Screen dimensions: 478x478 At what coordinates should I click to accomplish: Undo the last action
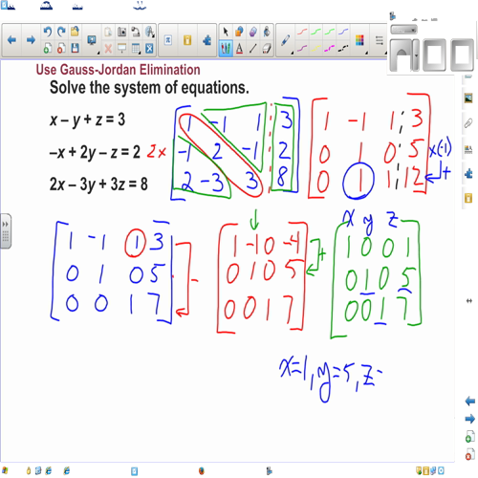(x=48, y=32)
